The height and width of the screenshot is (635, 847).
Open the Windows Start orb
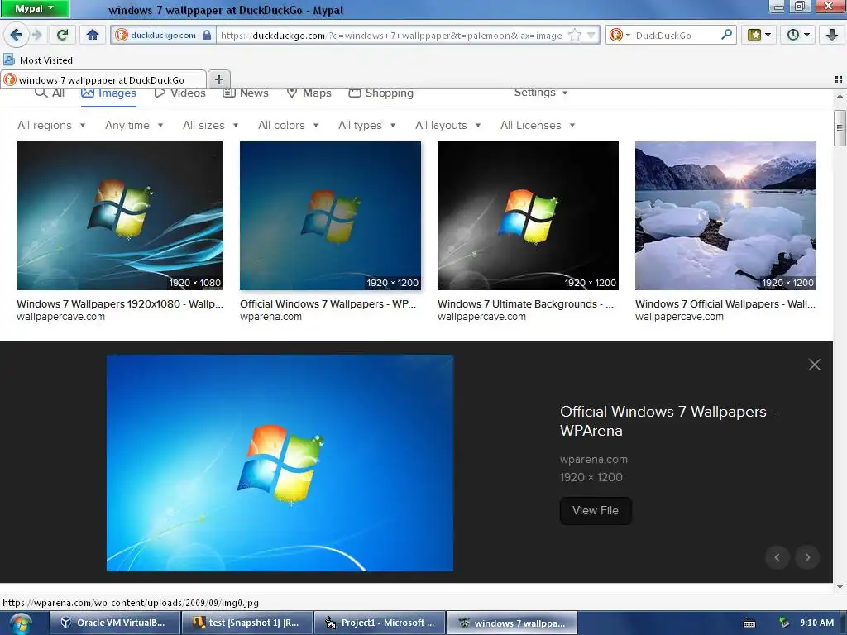coord(21,623)
